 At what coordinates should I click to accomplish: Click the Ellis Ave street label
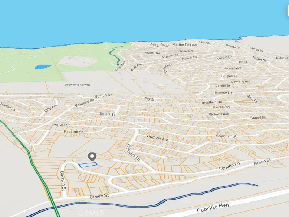[51, 108]
